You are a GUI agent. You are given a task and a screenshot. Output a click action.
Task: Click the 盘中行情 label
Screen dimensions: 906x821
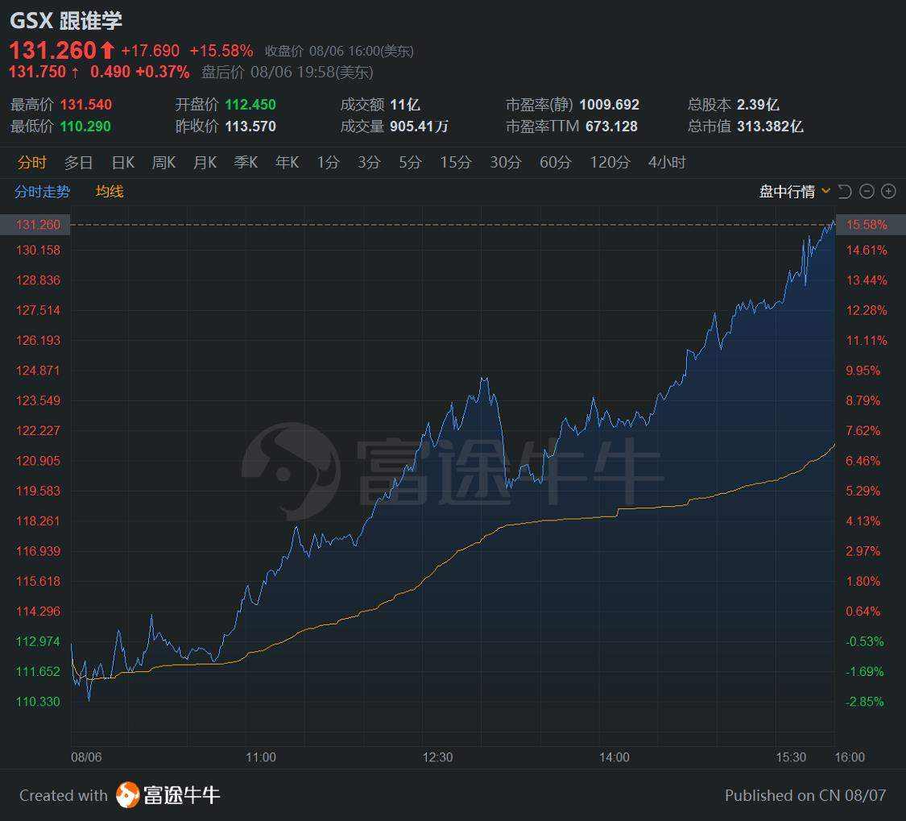coord(786,192)
